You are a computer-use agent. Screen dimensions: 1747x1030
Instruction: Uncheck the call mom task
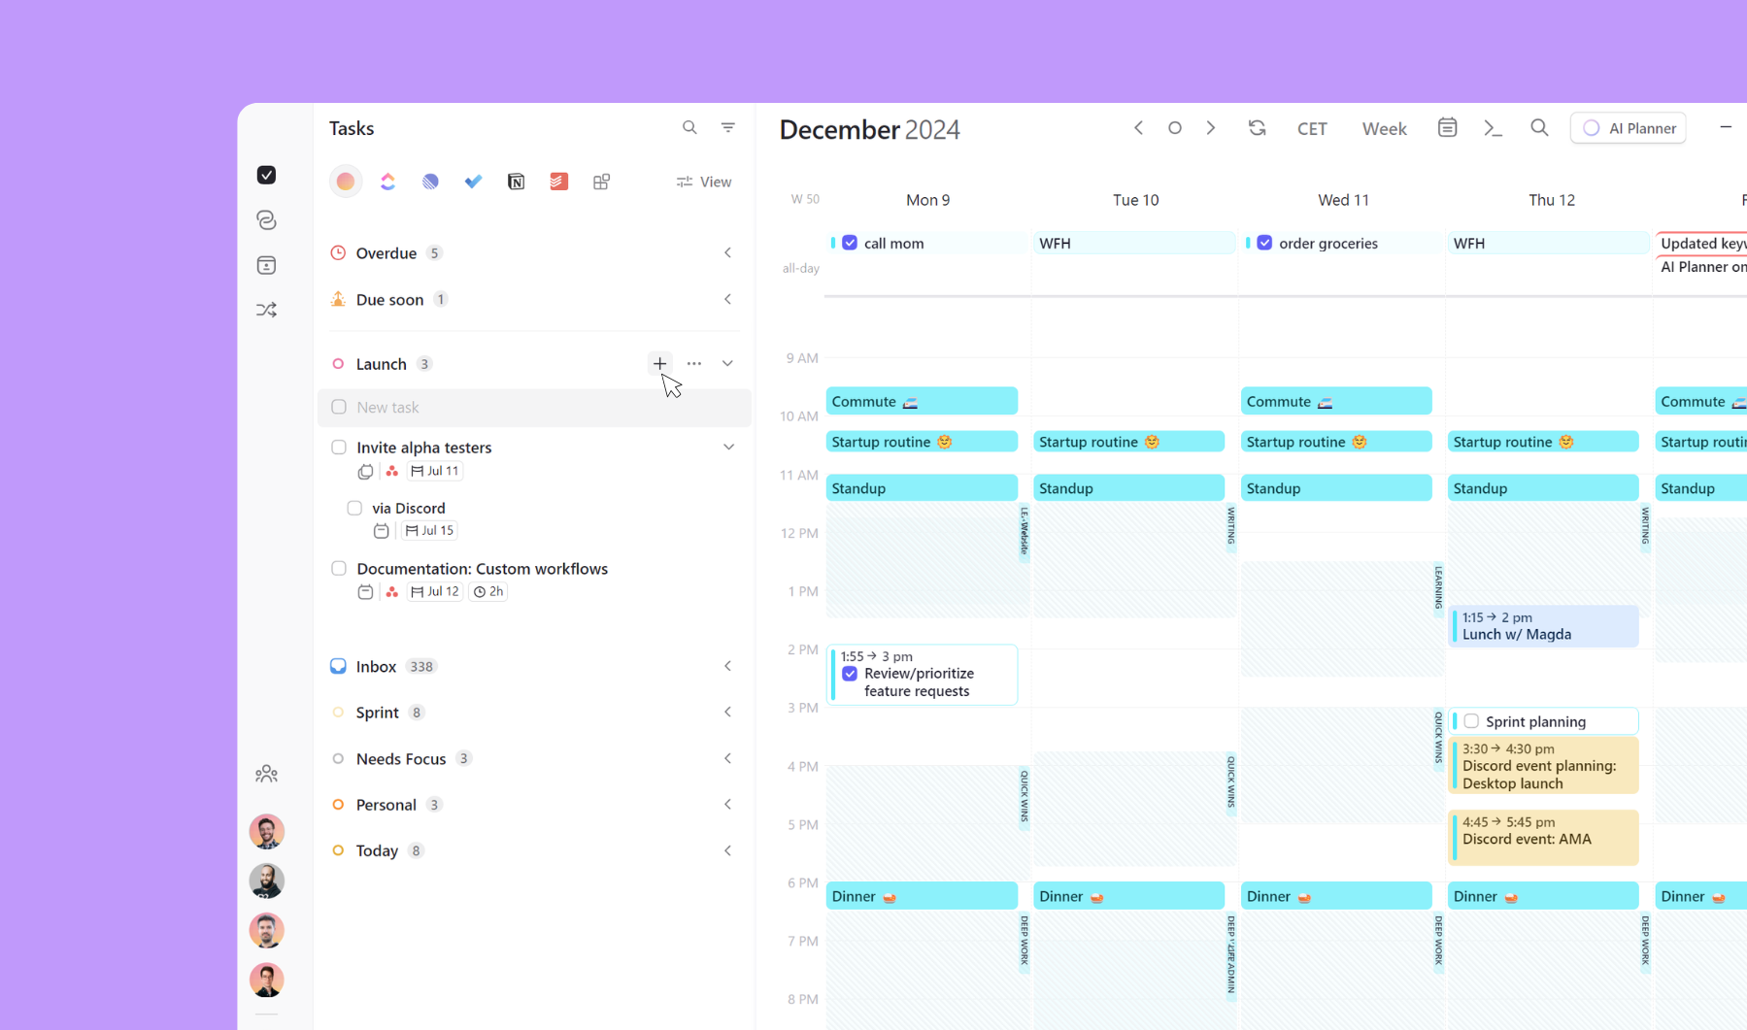pyautogui.click(x=850, y=243)
